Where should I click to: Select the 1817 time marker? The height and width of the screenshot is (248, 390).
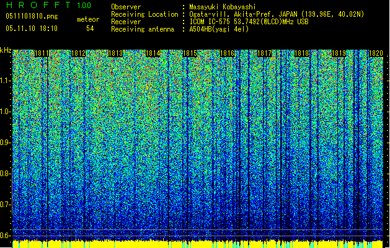(264, 53)
